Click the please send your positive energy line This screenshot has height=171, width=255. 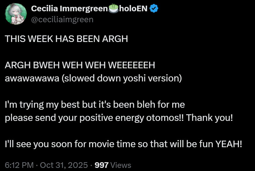119,118
